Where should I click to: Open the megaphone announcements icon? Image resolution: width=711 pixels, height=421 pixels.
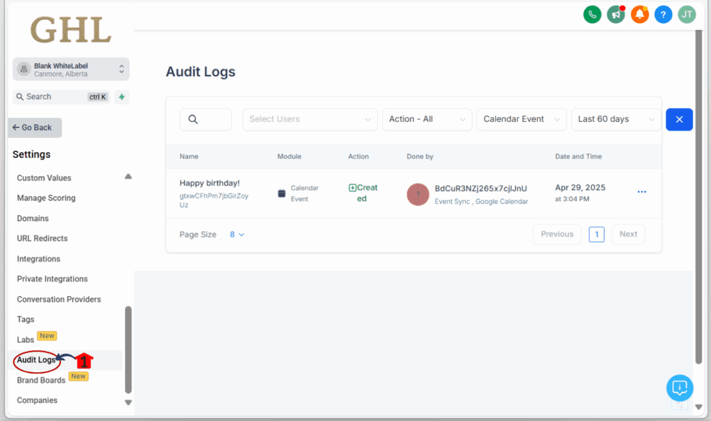(616, 15)
